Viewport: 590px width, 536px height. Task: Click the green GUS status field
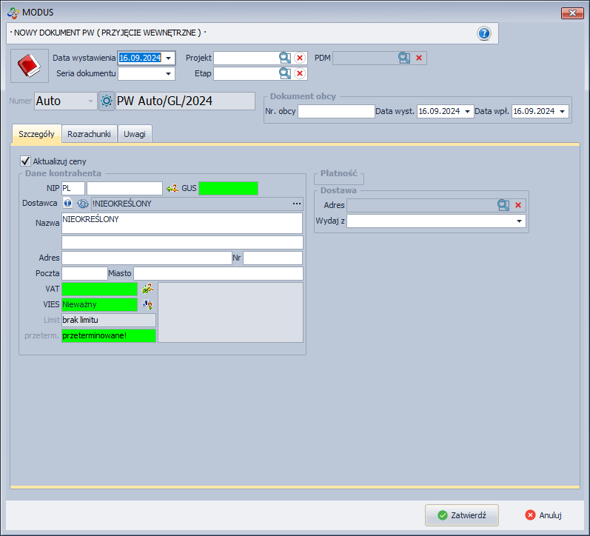click(228, 188)
